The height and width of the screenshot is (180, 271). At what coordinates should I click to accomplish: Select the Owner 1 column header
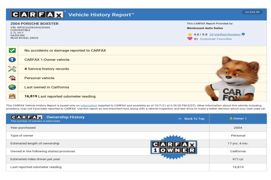238,119
